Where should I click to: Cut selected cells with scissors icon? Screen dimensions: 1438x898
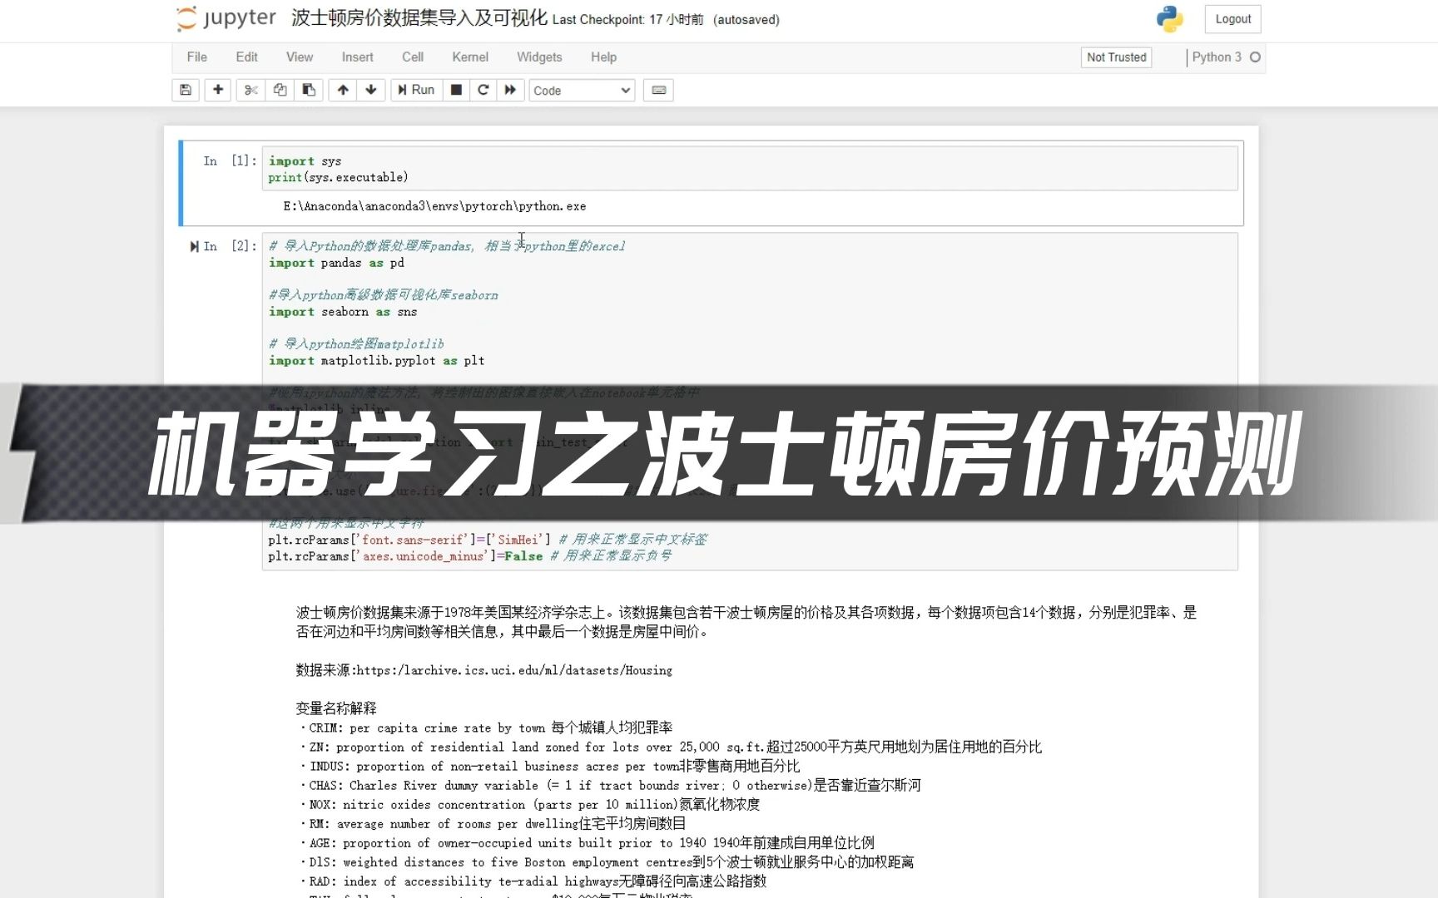pos(251,90)
